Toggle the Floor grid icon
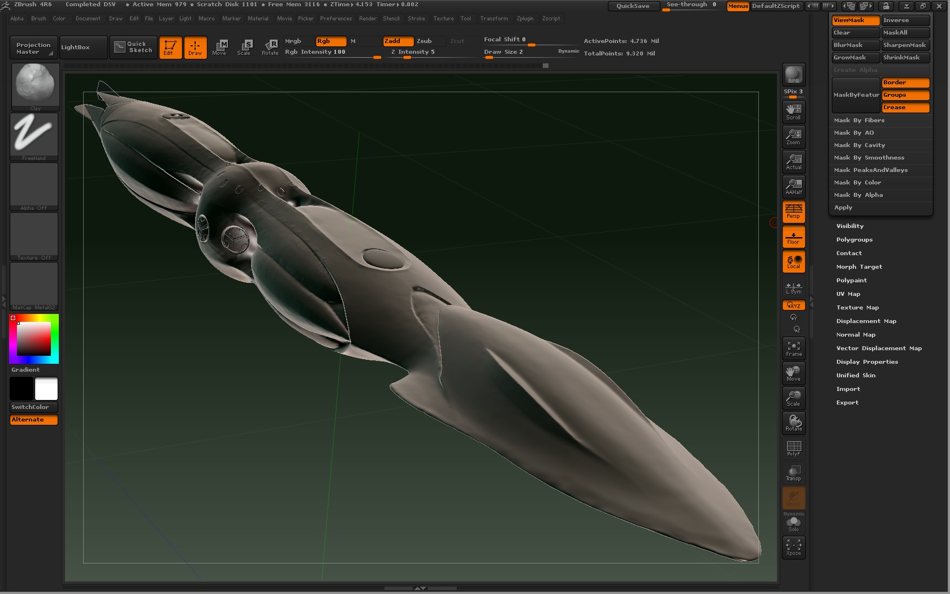Image resolution: width=950 pixels, height=594 pixels. [793, 236]
